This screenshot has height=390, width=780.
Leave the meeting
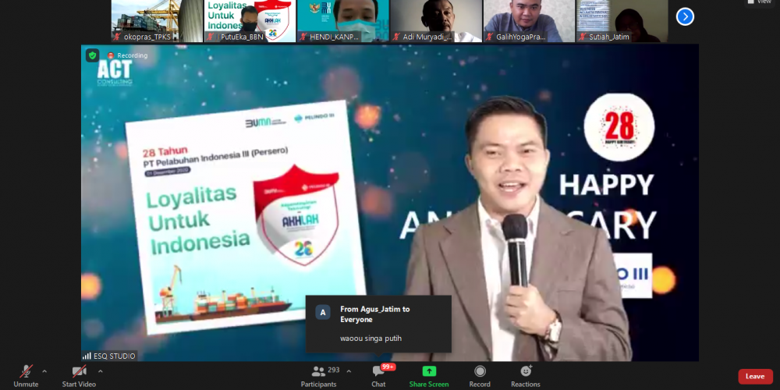[x=754, y=376]
